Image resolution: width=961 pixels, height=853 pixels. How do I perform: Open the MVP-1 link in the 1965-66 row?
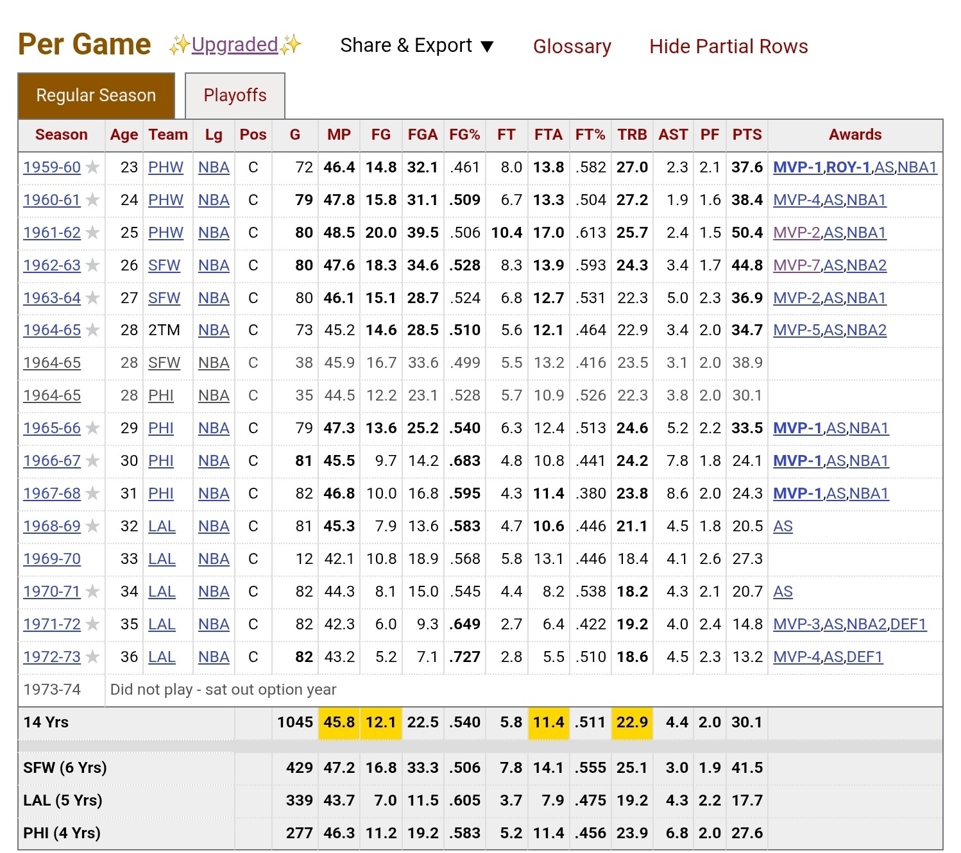pos(797,428)
